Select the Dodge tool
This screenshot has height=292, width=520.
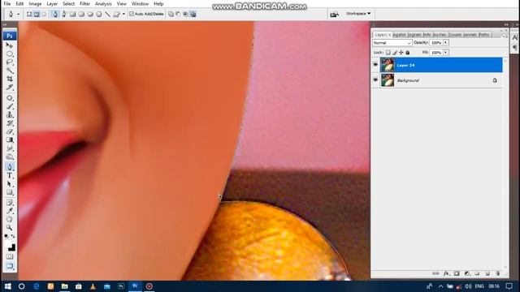[x=10, y=157]
